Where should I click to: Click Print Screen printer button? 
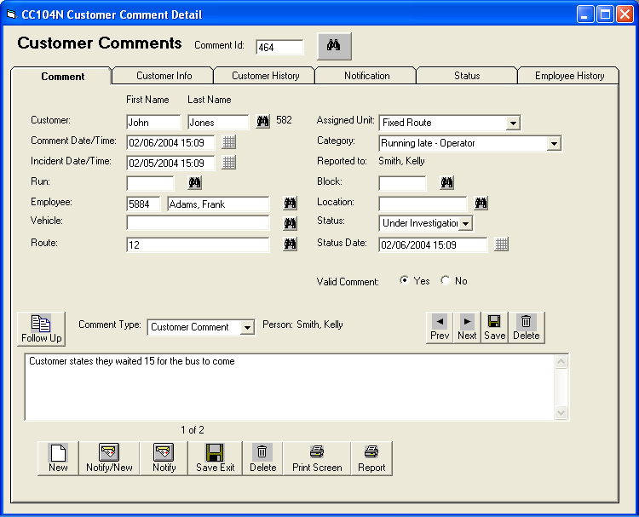[x=317, y=457]
